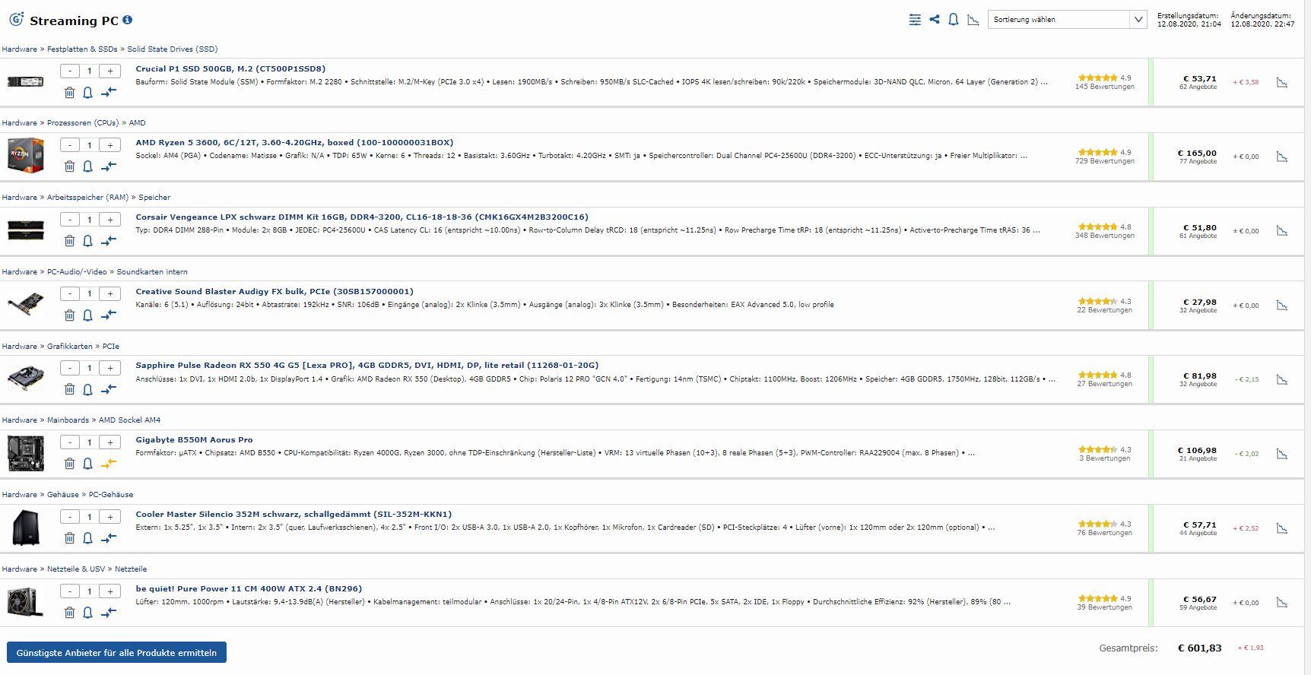The image size is (1311, 675).
Task: Decrease quantity of AMD Ryzen 5 3600
Action: pyautogui.click(x=70, y=145)
